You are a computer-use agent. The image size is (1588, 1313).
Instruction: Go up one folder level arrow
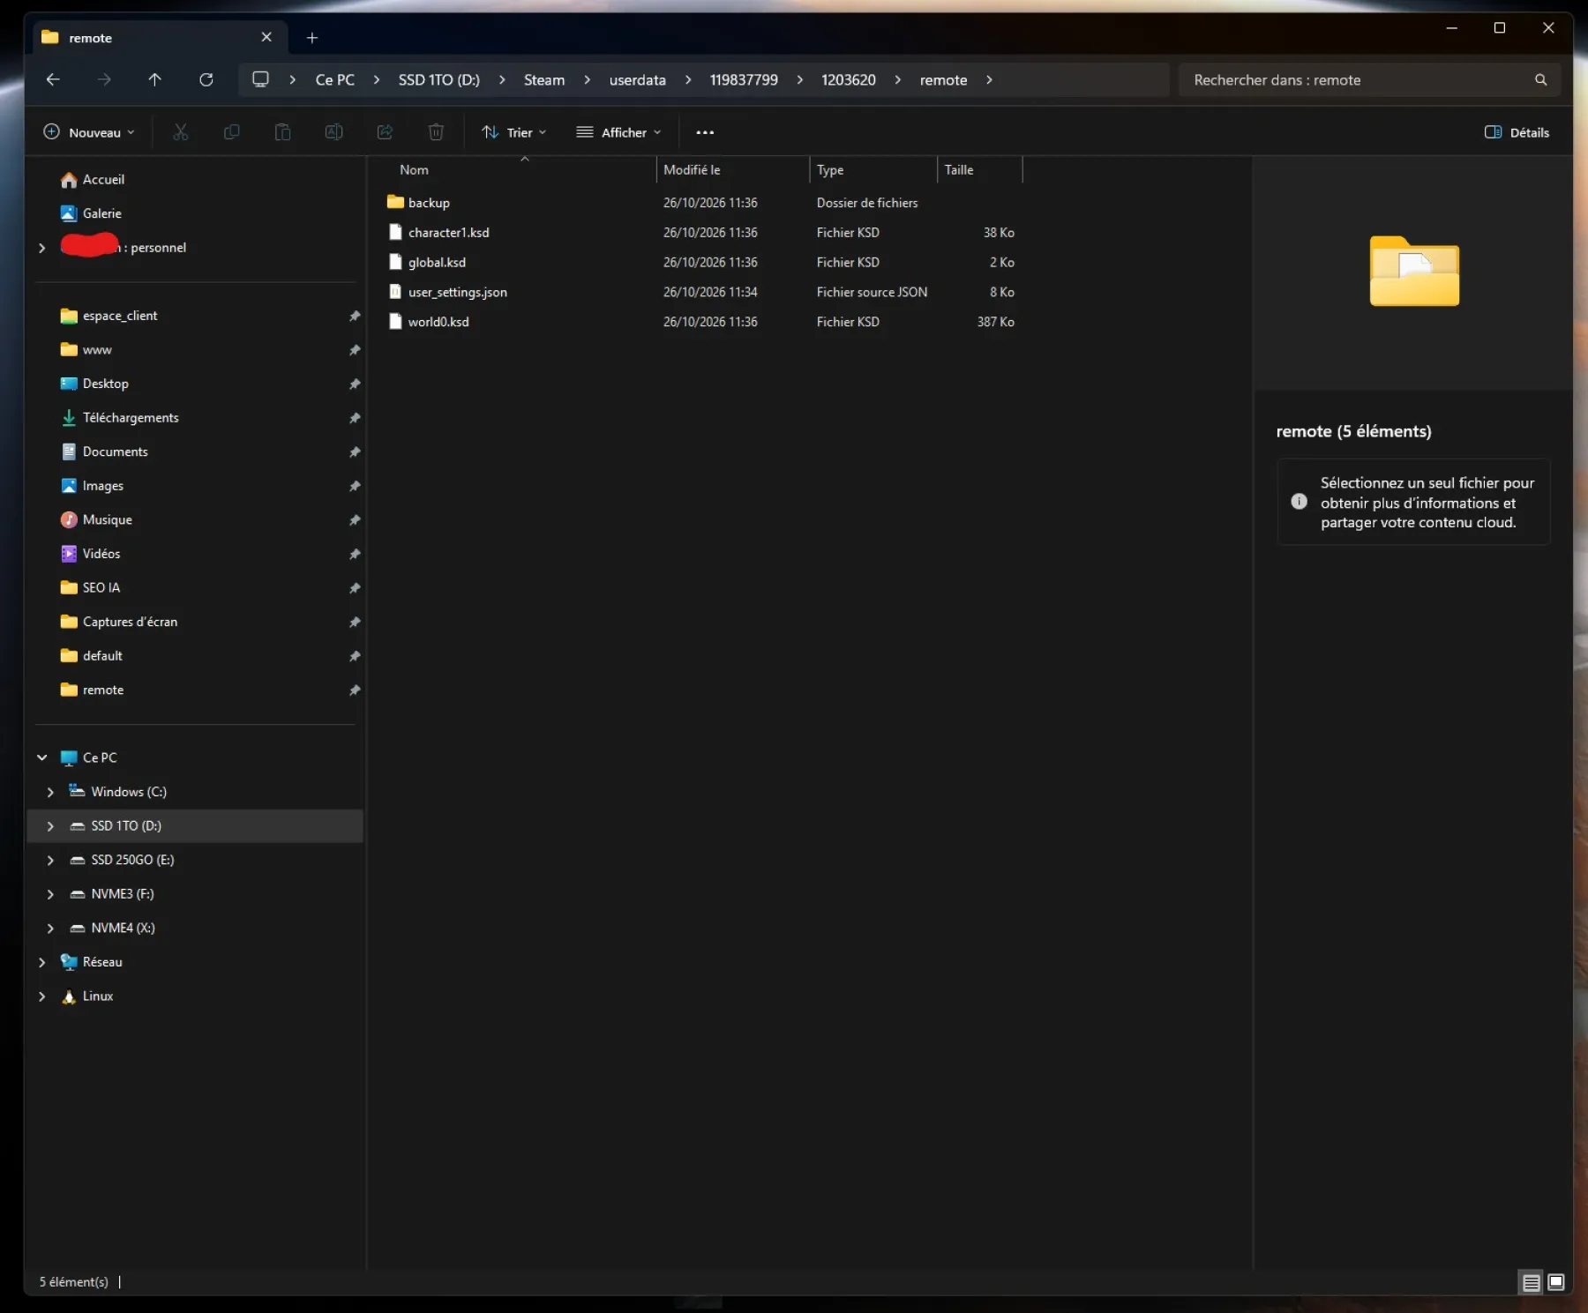click(x=154, y=79)
